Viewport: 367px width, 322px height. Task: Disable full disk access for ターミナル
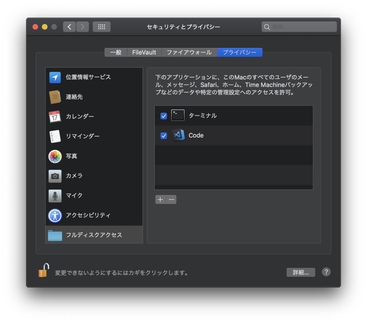164,116
